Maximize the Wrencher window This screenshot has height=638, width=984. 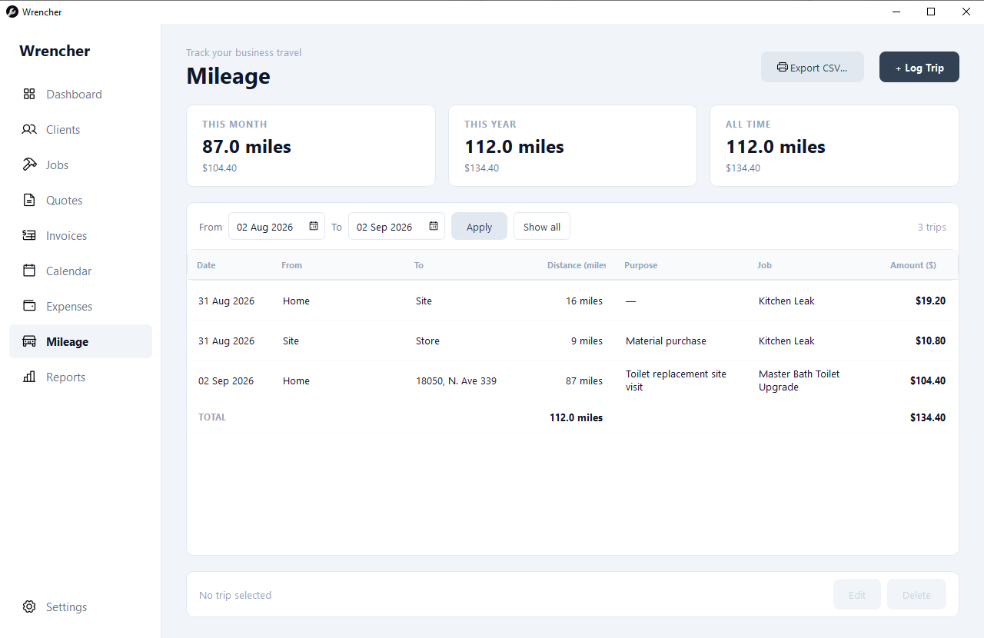point(931,12)
